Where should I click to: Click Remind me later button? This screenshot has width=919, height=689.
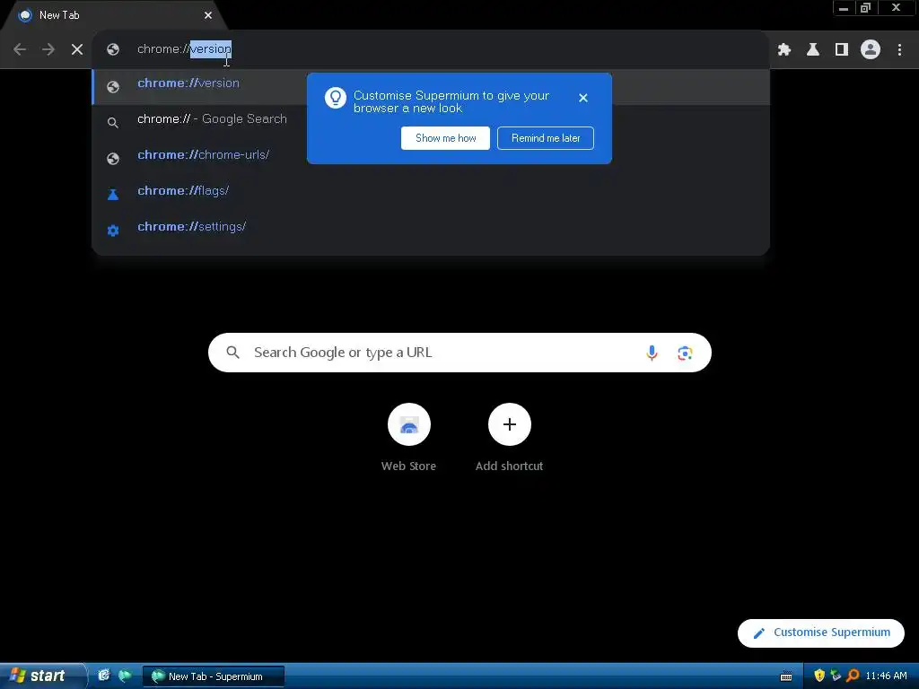pyautogui.click(x=546, y=138)
